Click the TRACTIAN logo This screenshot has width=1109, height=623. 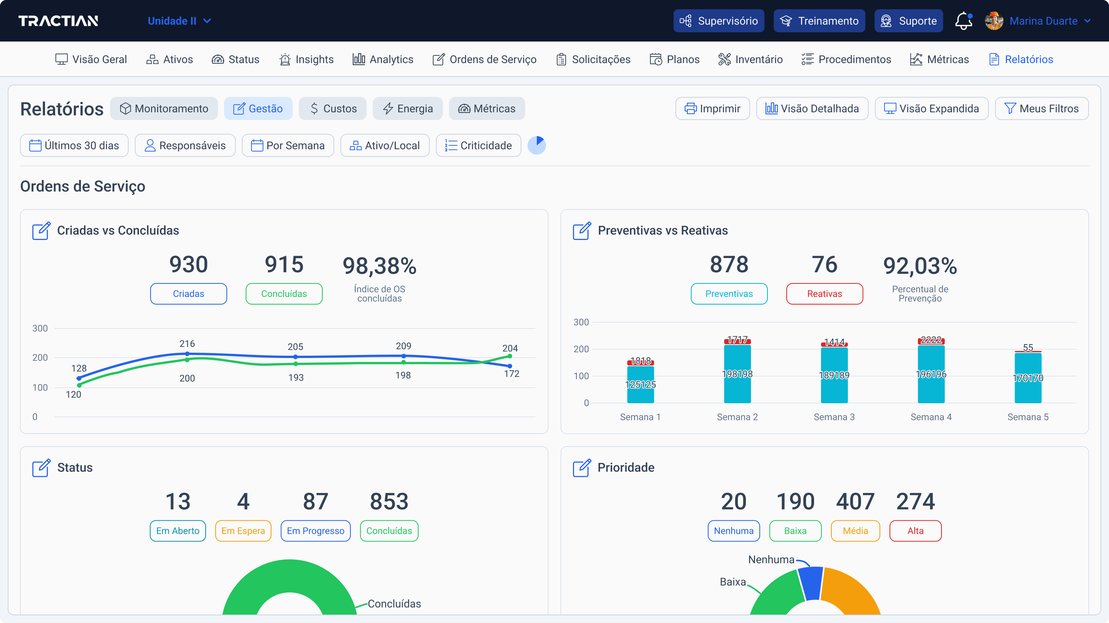click(58, 21)
